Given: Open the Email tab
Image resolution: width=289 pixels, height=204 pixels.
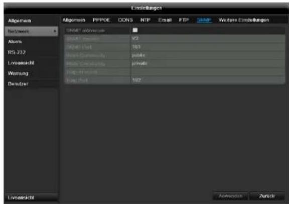Looking at the screenshot, I should pos(165,20).
